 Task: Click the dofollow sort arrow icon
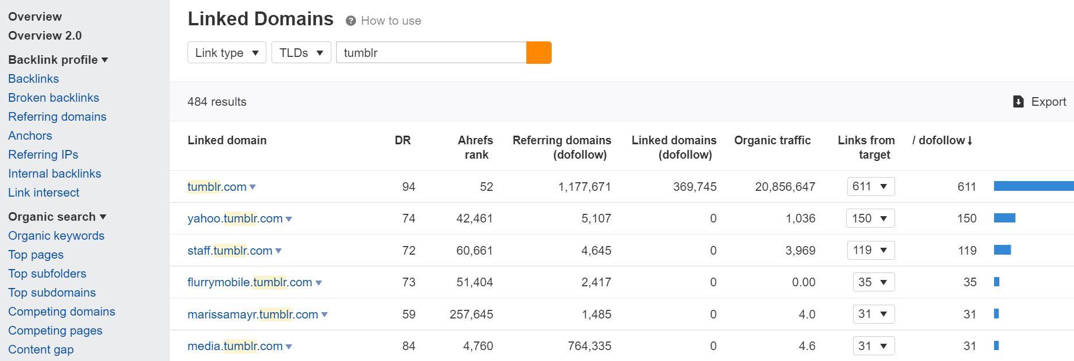tap(970, 140)
